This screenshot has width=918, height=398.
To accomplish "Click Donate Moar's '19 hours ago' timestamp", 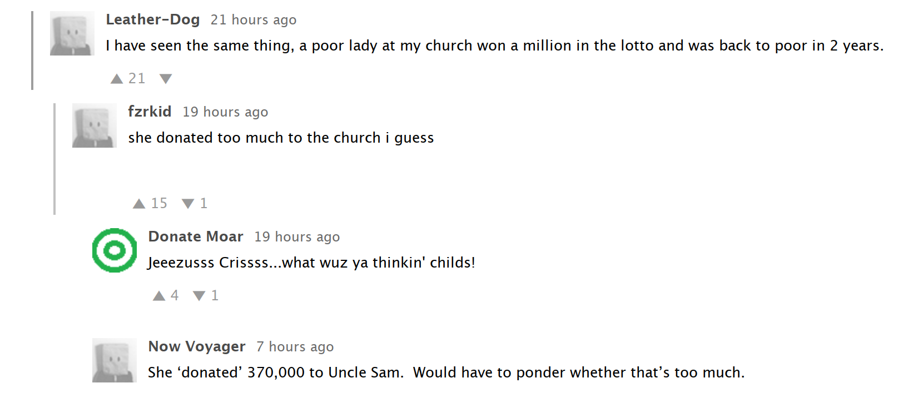I will pyautogui.click(x=297, y=237).
